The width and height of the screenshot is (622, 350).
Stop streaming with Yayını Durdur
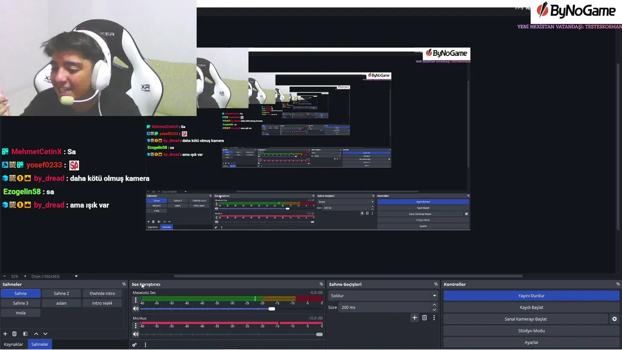[532, 296]
